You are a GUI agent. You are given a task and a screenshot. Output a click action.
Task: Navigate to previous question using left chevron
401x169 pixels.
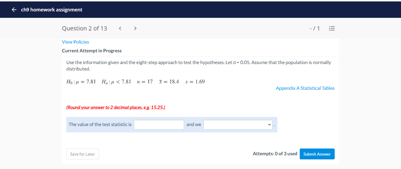pyautogui.click(x=120, y=28)
